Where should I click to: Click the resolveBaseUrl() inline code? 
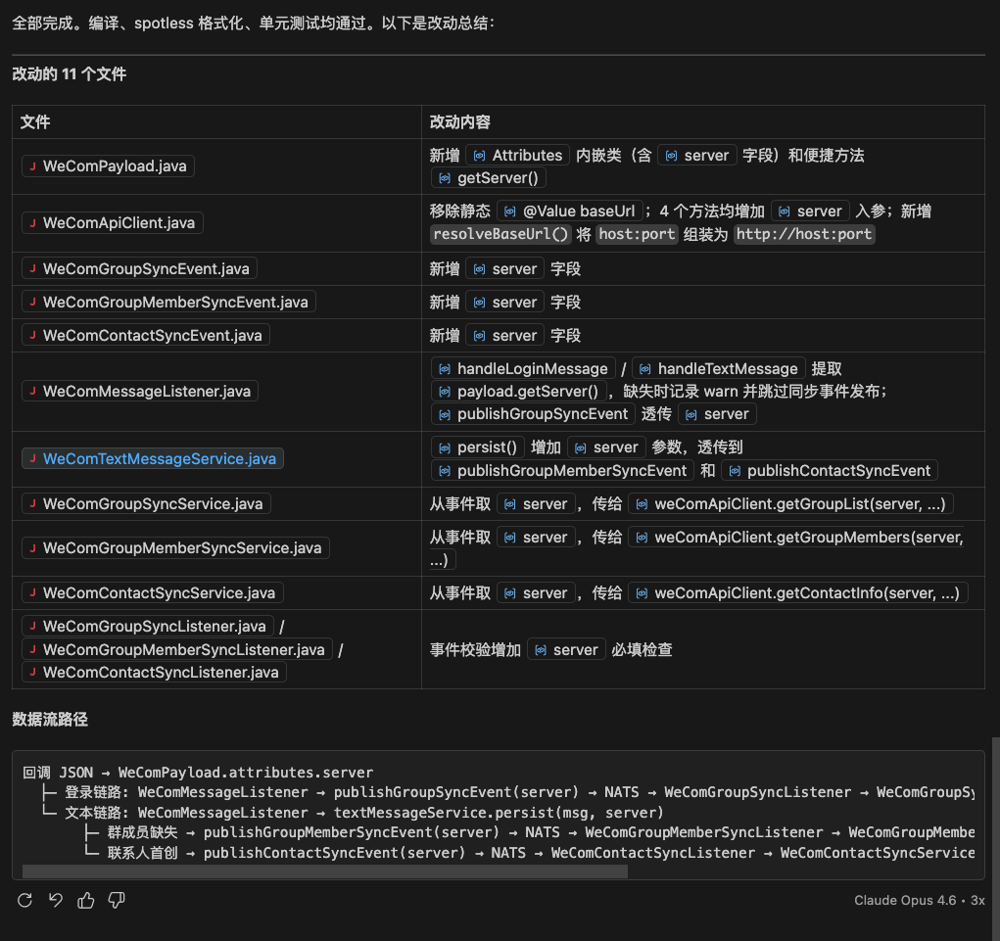coord(500,234)
